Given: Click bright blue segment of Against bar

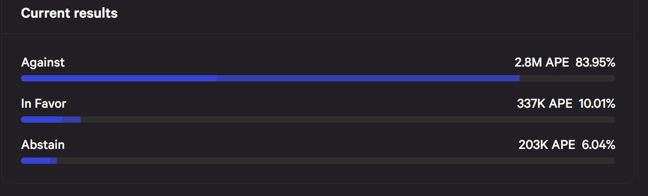Looking at the screenshot, I should tap(119, 78).
